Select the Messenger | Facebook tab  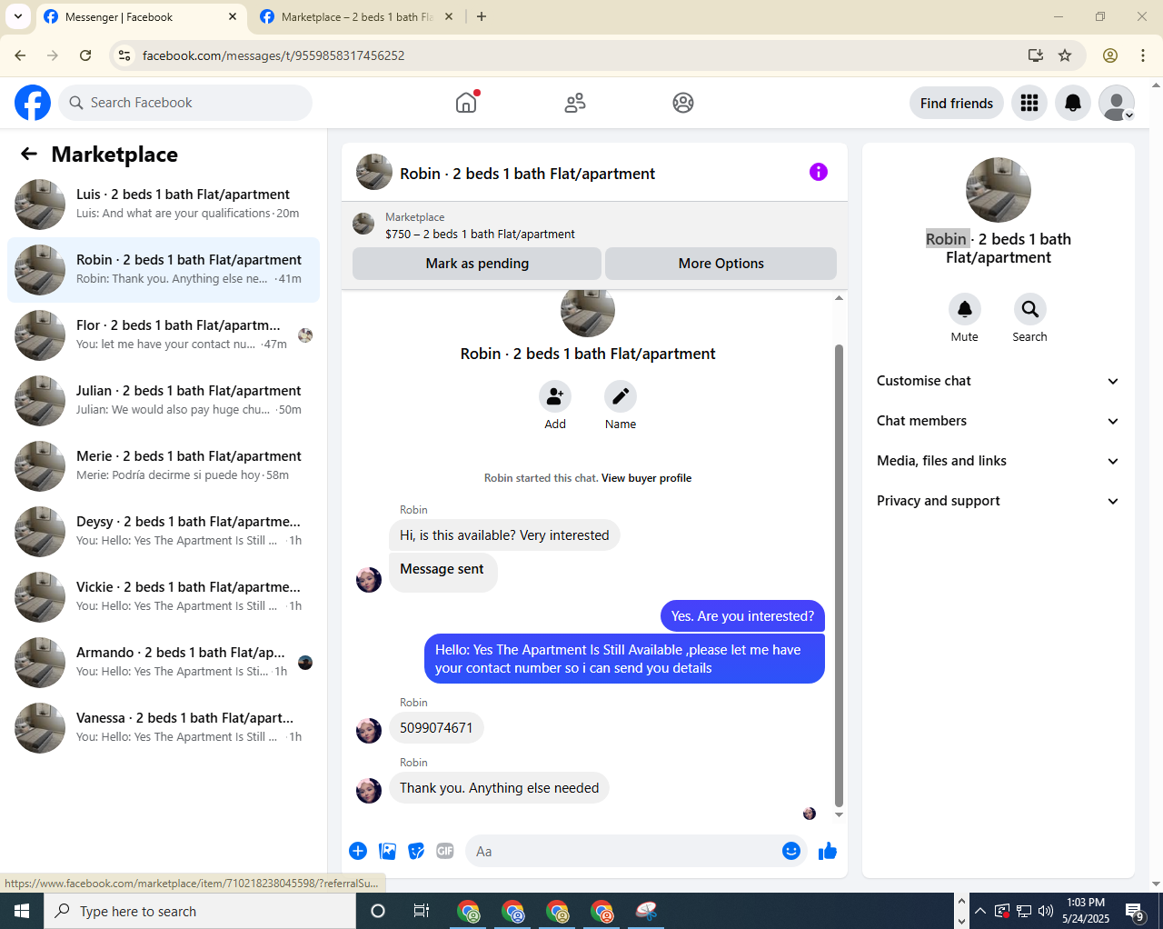click(141, 16)
